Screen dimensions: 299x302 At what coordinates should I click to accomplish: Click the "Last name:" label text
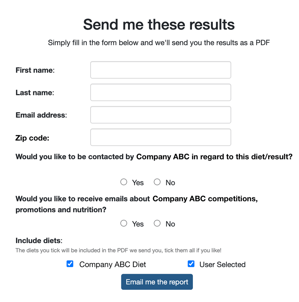pos(35,93)
